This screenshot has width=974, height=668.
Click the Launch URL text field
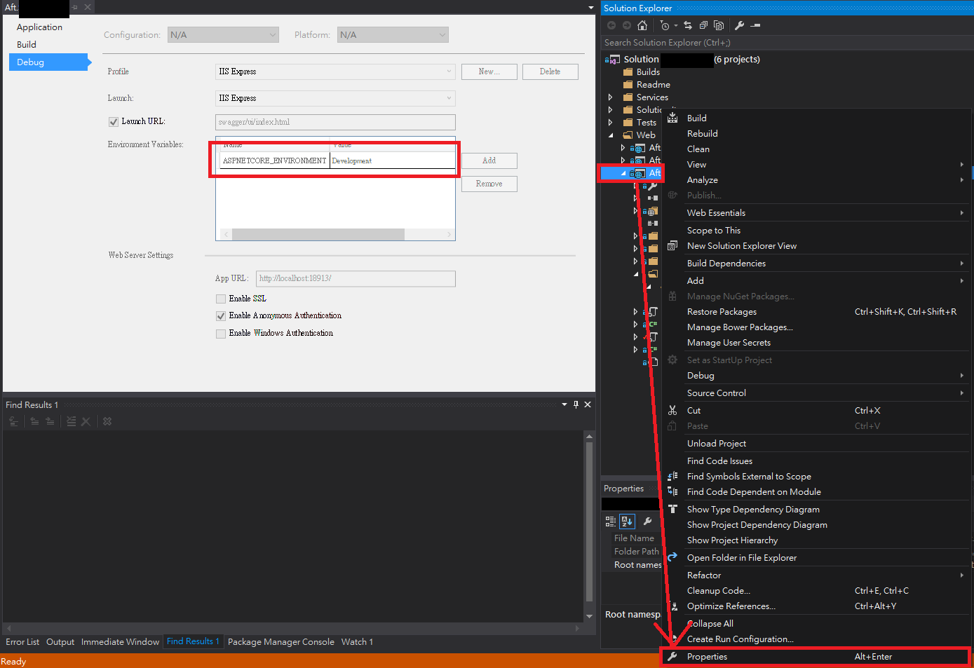point(335,122)
